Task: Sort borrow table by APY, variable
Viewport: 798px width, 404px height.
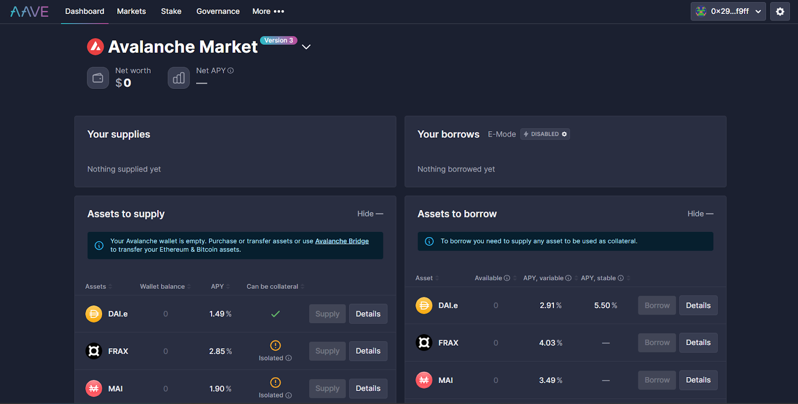Action: [x=551, y=278]
